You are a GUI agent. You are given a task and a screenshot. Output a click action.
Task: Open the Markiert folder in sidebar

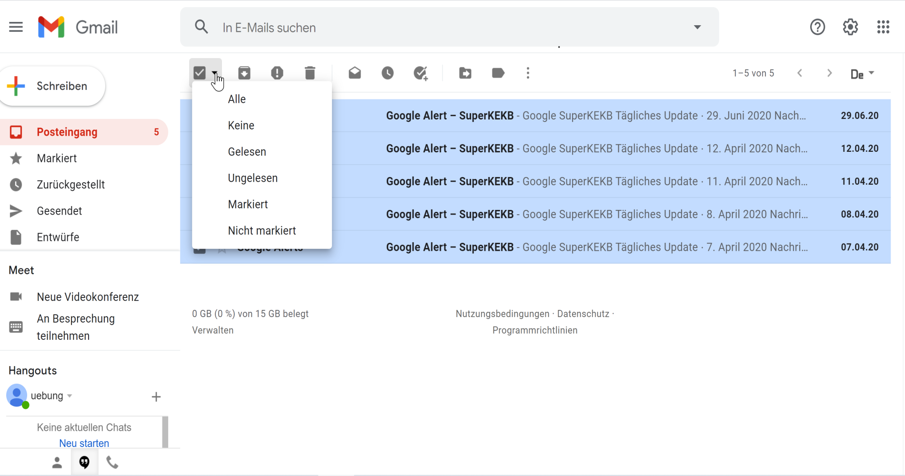pos(84,158)
